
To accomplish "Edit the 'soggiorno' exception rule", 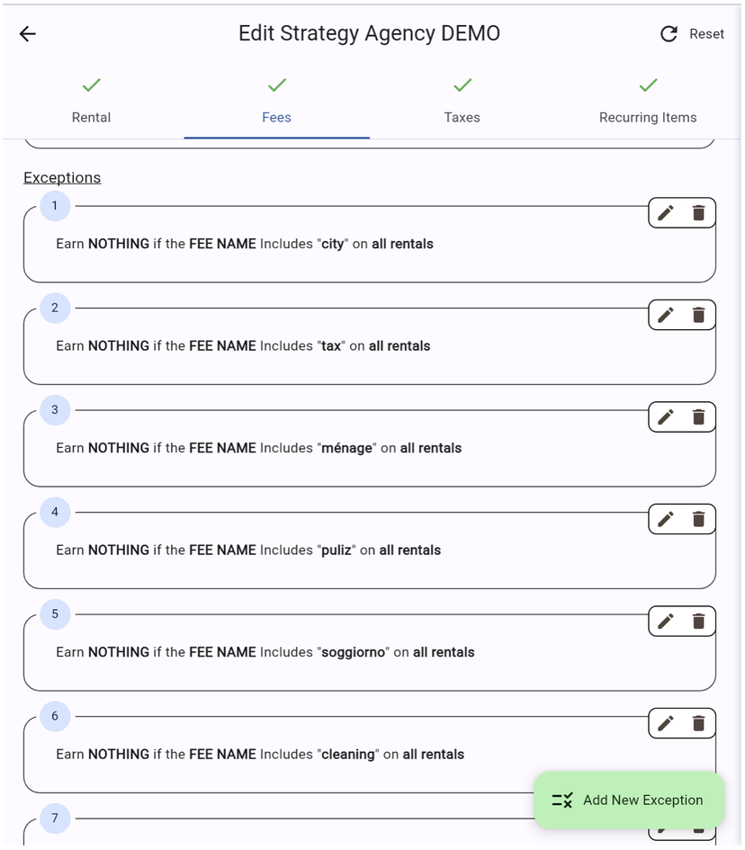I will click(x=665, y=621).
